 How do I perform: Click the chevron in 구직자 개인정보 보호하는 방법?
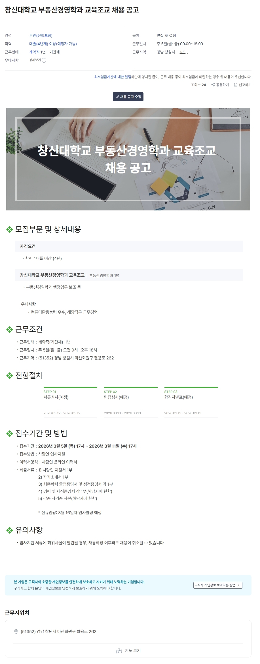(x=238, y=585)
